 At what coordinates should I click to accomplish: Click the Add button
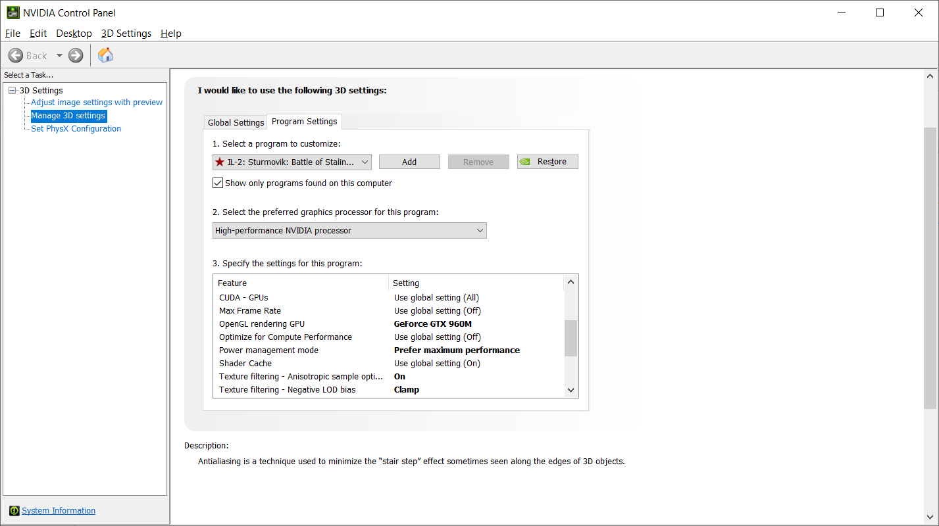tap(409, 162)
